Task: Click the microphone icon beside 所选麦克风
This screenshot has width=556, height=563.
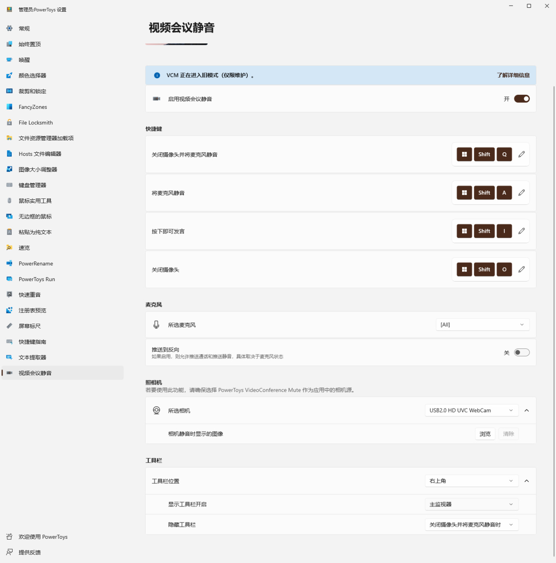Action: pyautogui.click(x=156, y=325)
